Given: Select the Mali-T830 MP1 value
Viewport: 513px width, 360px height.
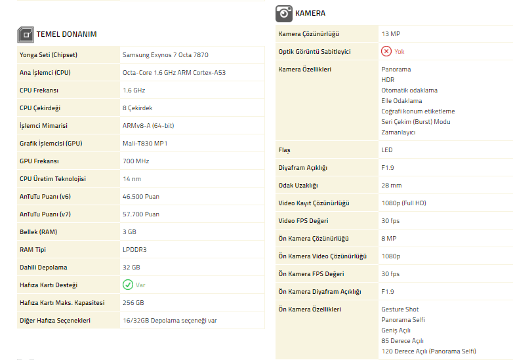Looking at the screenshot, I should pyautogui.click(x=145, y=143).
